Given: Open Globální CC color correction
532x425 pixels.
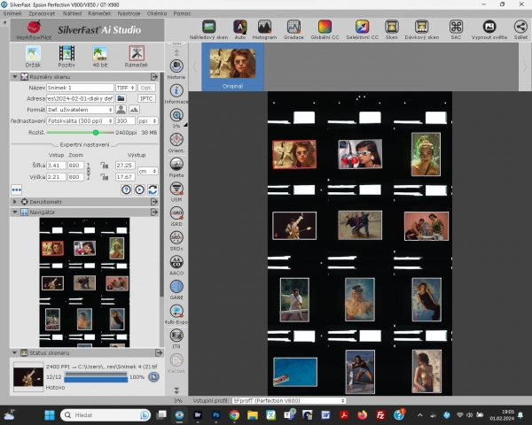Looking at the screenshot, I should (325, 30).
